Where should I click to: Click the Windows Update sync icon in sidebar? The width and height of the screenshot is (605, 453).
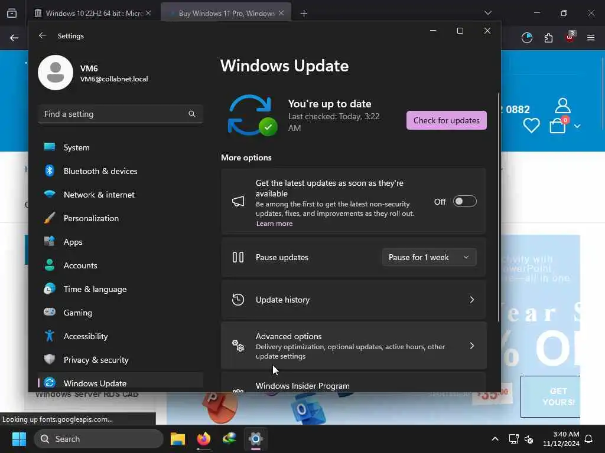point(50,383)
